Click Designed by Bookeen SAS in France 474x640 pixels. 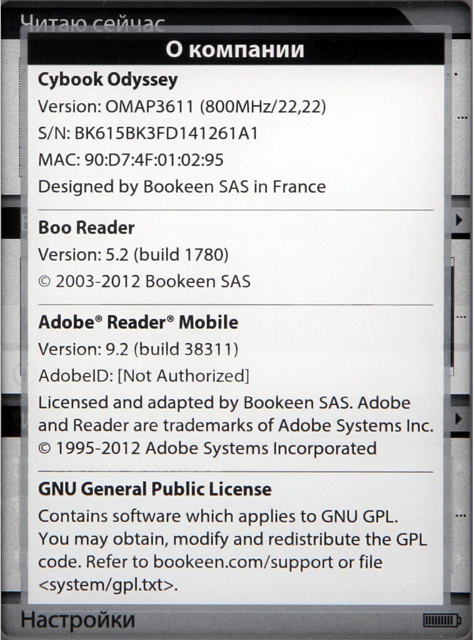pos(182,186)
